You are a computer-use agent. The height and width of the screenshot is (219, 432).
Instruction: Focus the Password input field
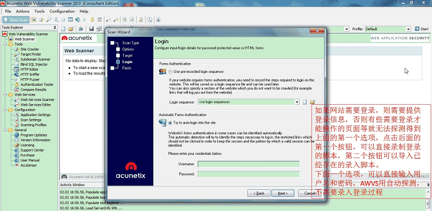coord(248,174)
